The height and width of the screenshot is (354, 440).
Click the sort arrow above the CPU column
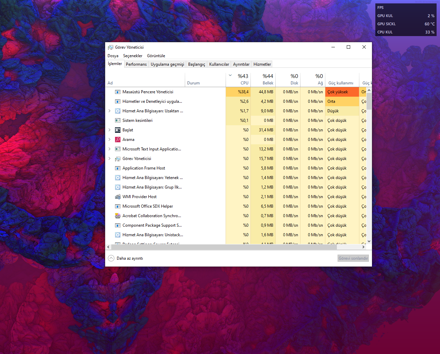pos(230,76)
